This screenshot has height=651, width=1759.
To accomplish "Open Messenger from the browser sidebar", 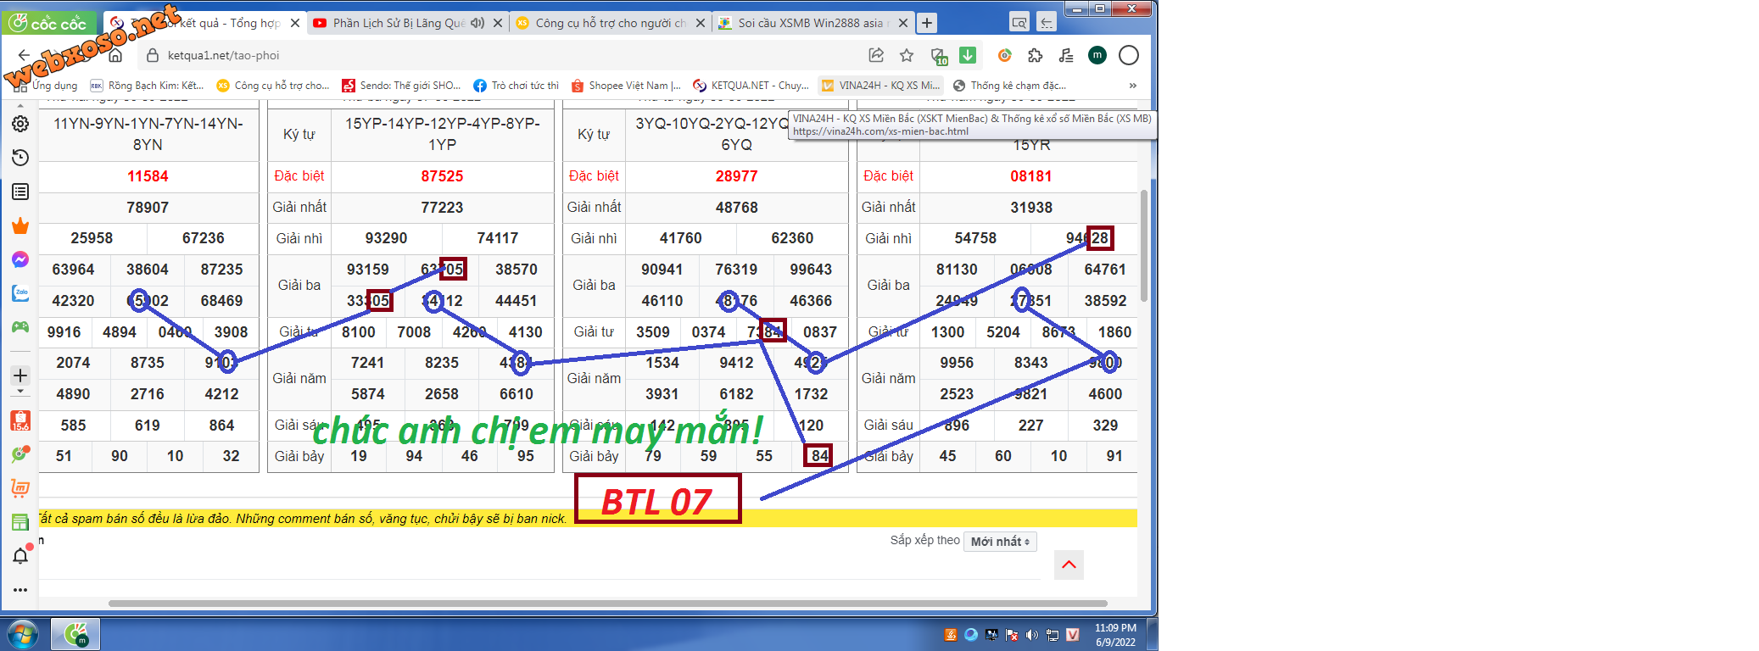I will pos(20,259).
